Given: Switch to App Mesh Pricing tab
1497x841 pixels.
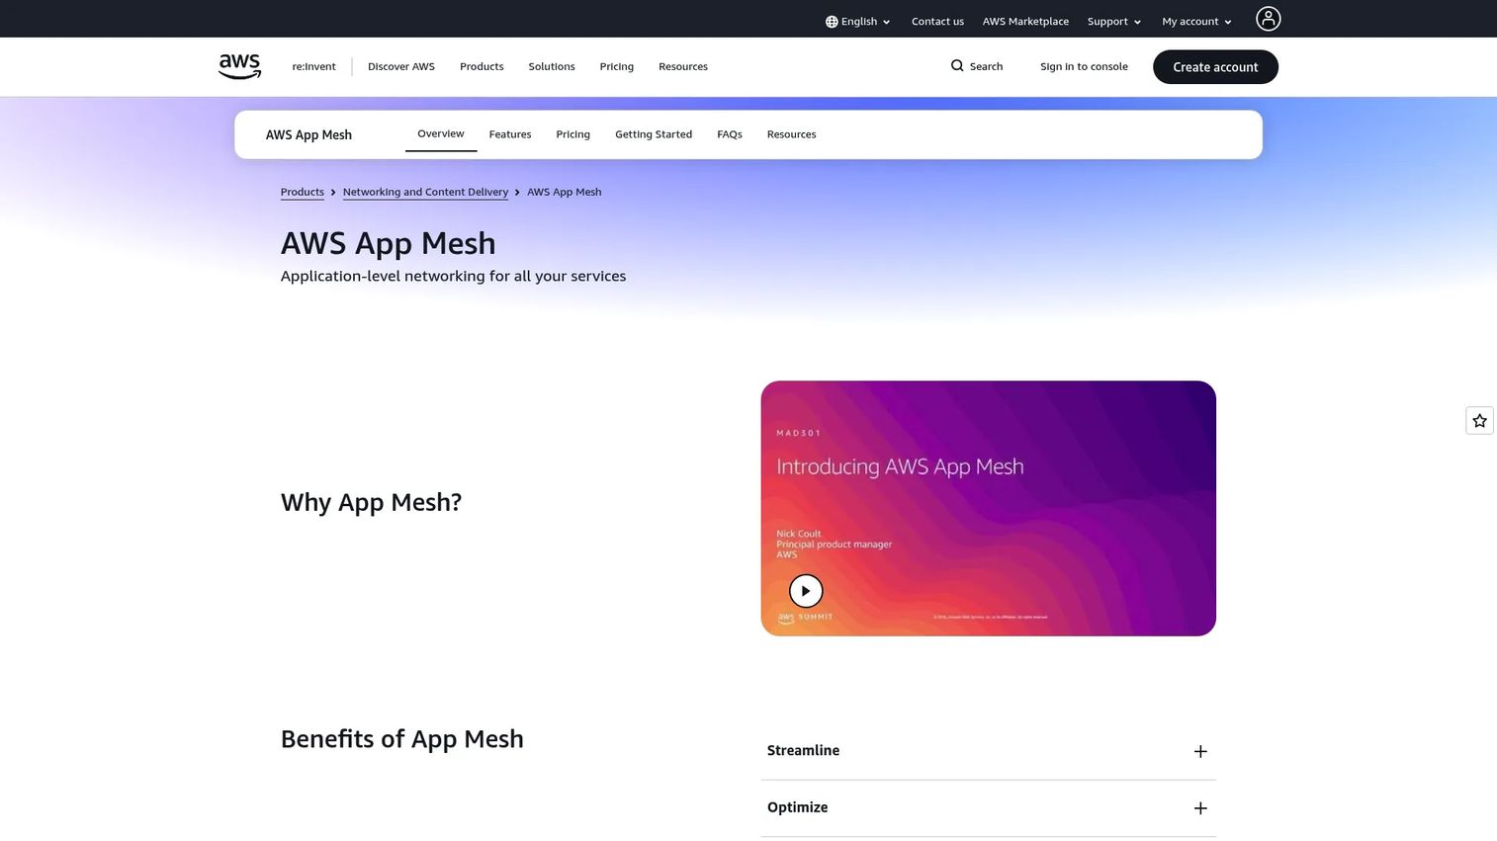Looking at the screenshot, I should pos(572,134).
